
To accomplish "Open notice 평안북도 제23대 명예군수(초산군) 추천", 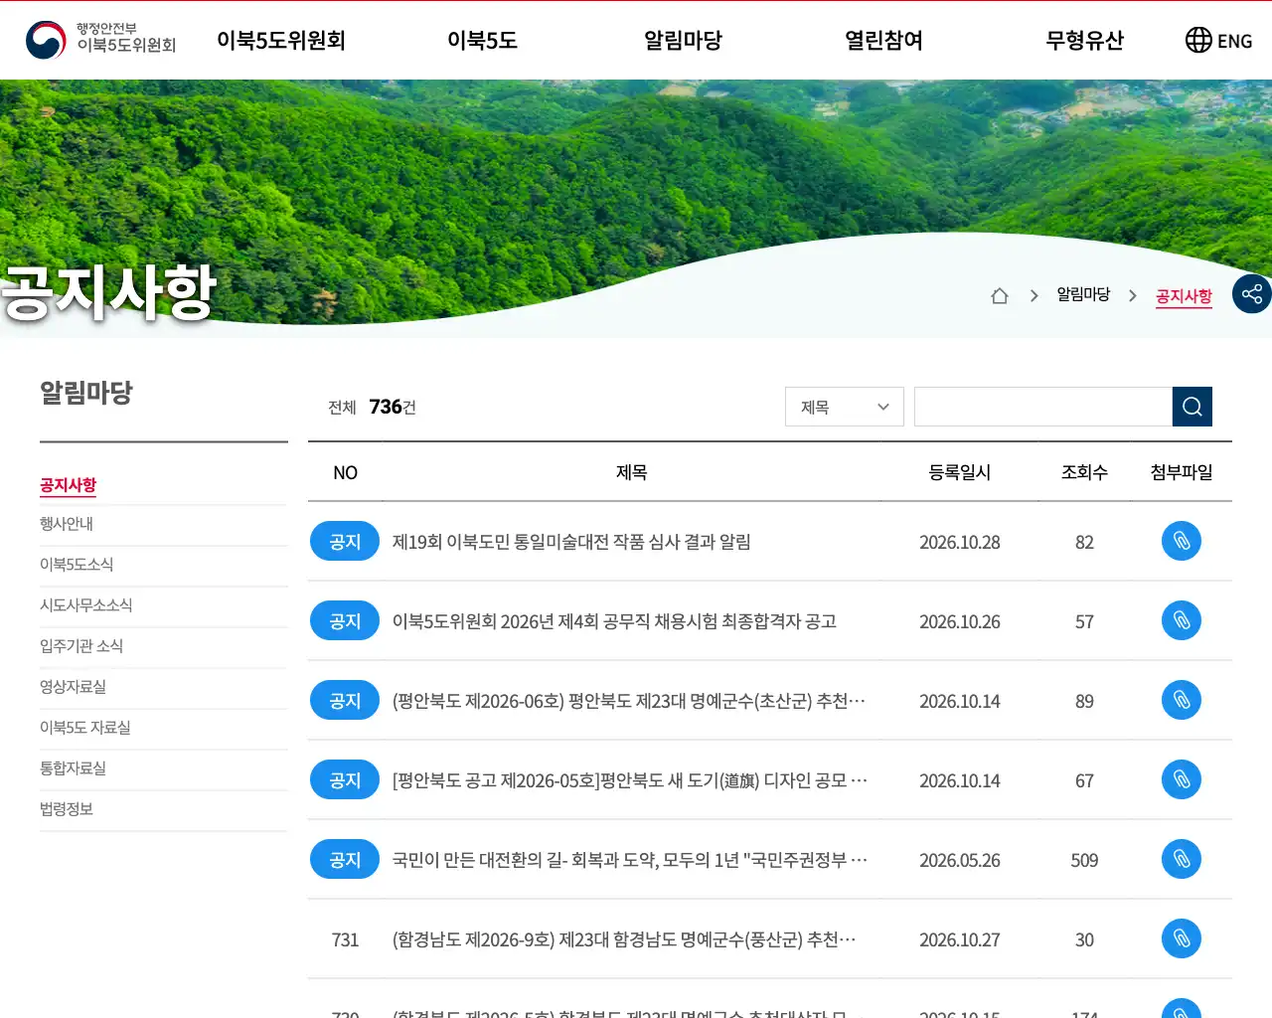I will click(629, 701).
